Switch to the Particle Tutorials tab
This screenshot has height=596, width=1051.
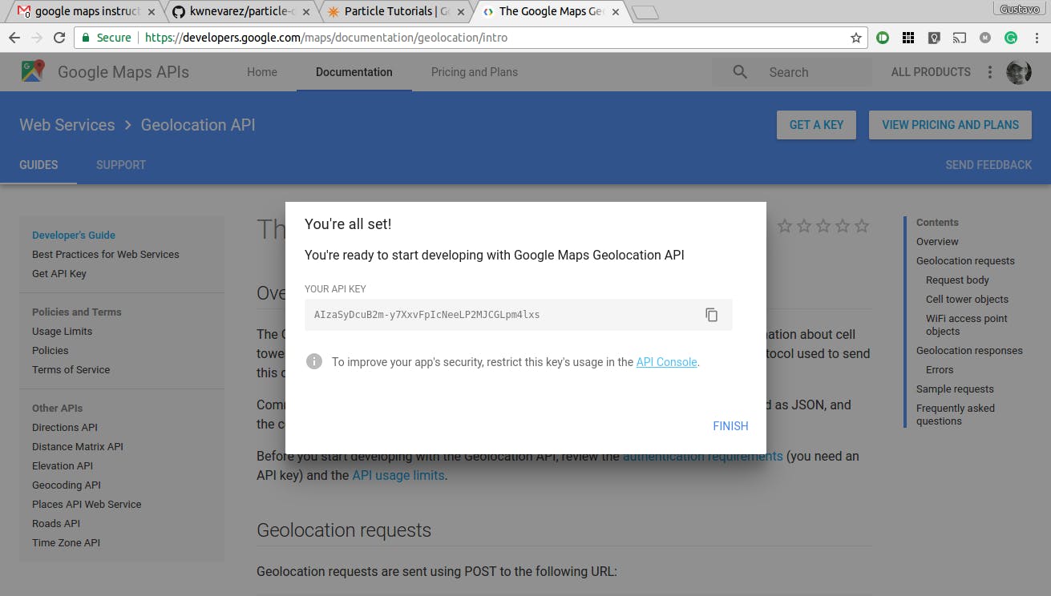tap(396, 12)
